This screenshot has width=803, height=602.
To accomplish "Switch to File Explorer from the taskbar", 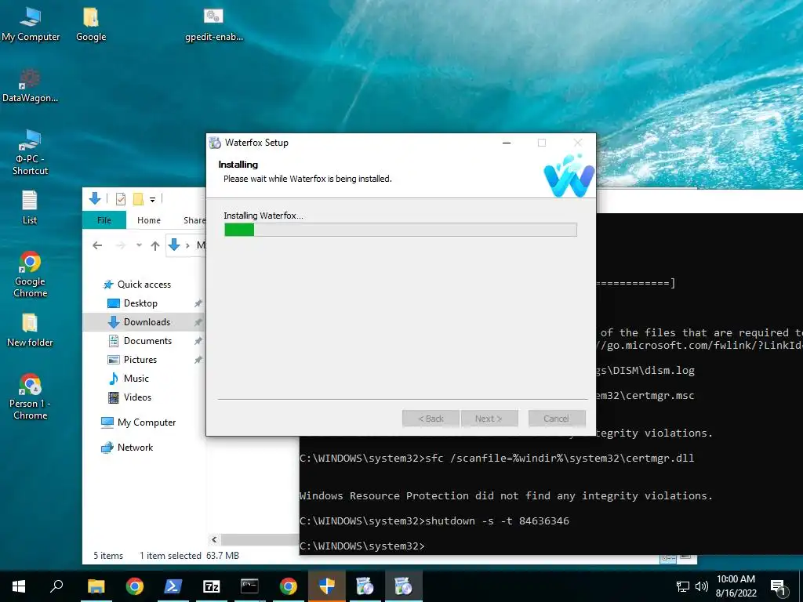I will [x=96, y=586].
